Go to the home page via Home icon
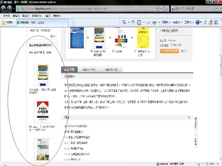The image size is (222, 166). pyautogui.click(x=124, y=22)
